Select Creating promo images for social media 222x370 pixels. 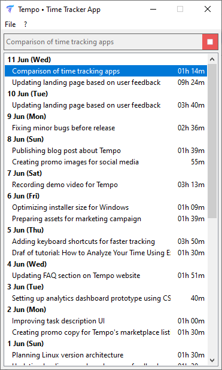pos(106,162)
